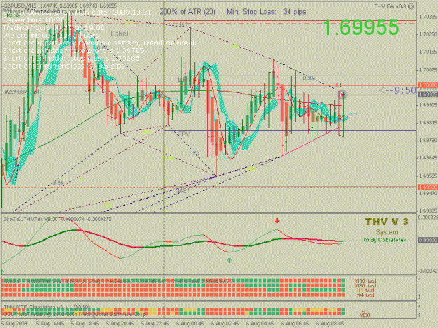Click the 'H1 fast' row label
438x328 pixels.
click(x=365, y=290)
